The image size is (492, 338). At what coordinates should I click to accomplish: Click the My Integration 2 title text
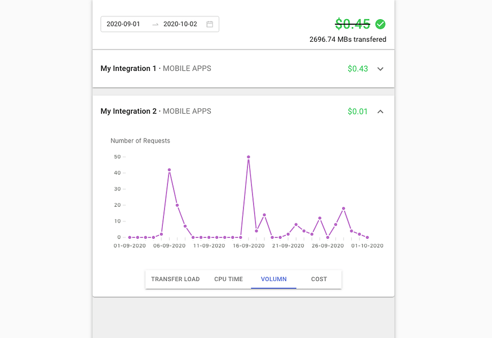click(128, 112)
